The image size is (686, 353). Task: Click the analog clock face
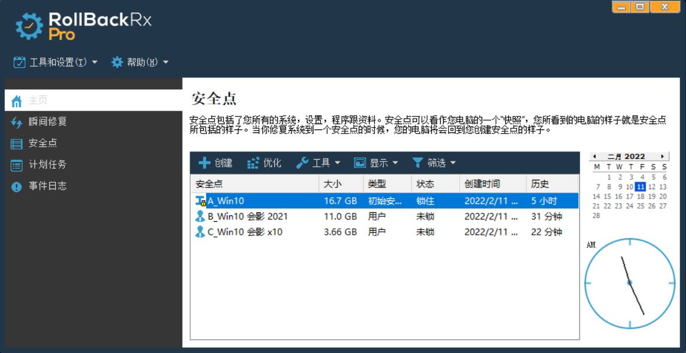630,283
